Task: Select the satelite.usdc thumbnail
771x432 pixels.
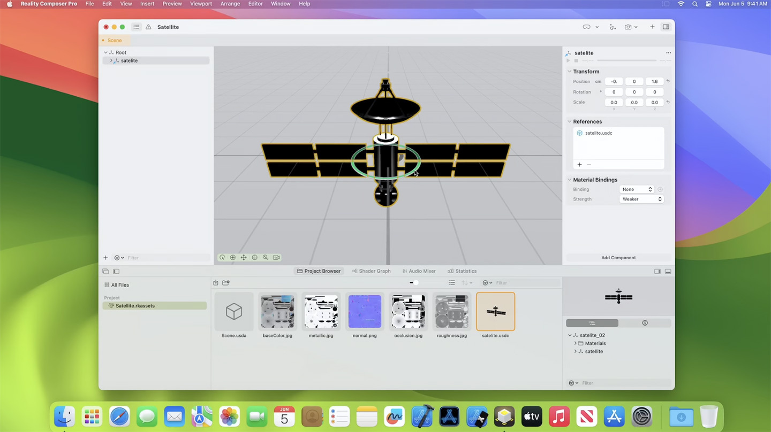Action: point(495,312)
